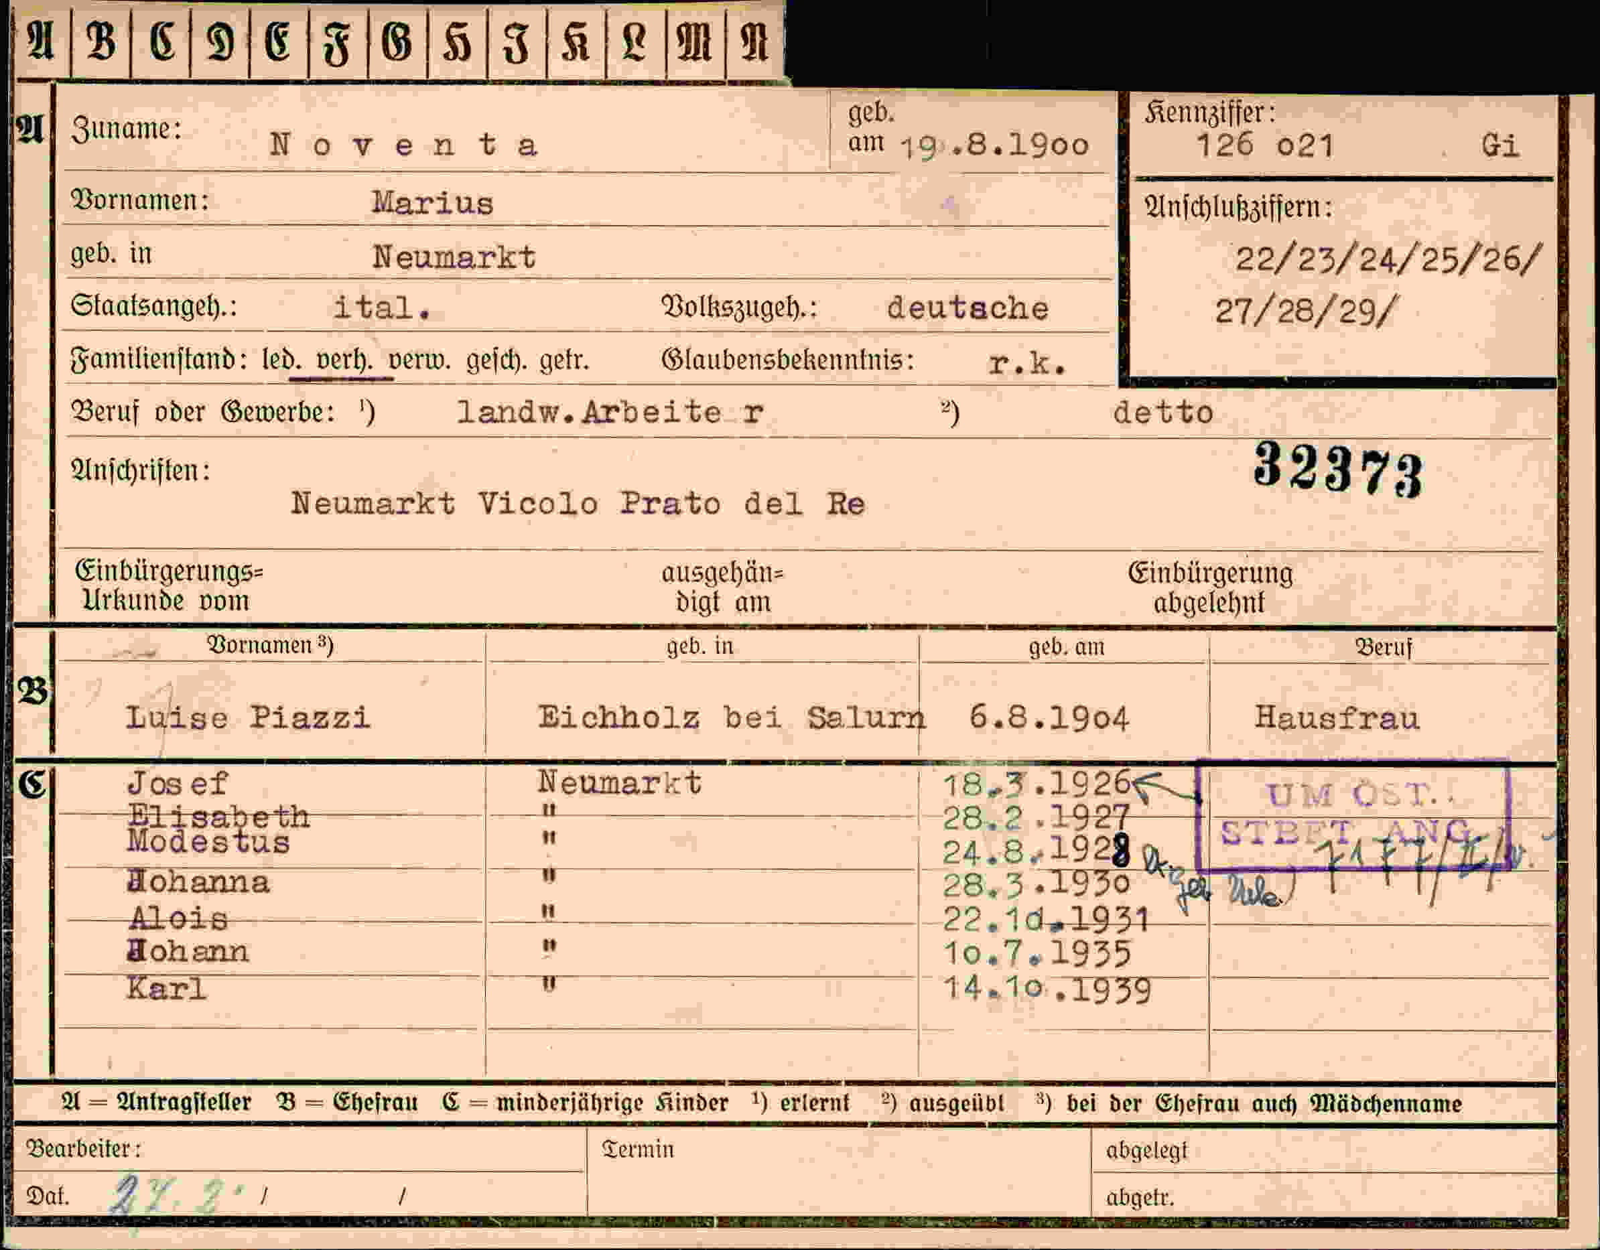Click birth date '19.8.1900'
1600x1250 pixels.
click(x=994, y=147)
